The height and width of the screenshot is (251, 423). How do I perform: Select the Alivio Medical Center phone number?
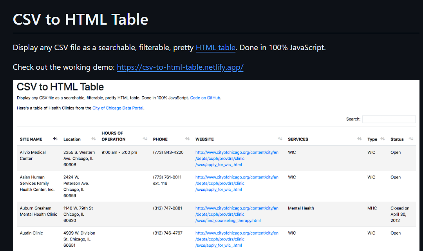168,152
